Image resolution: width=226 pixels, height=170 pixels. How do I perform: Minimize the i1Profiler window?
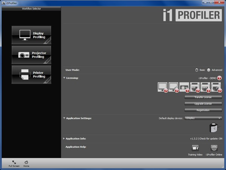(x=205, y=2)
